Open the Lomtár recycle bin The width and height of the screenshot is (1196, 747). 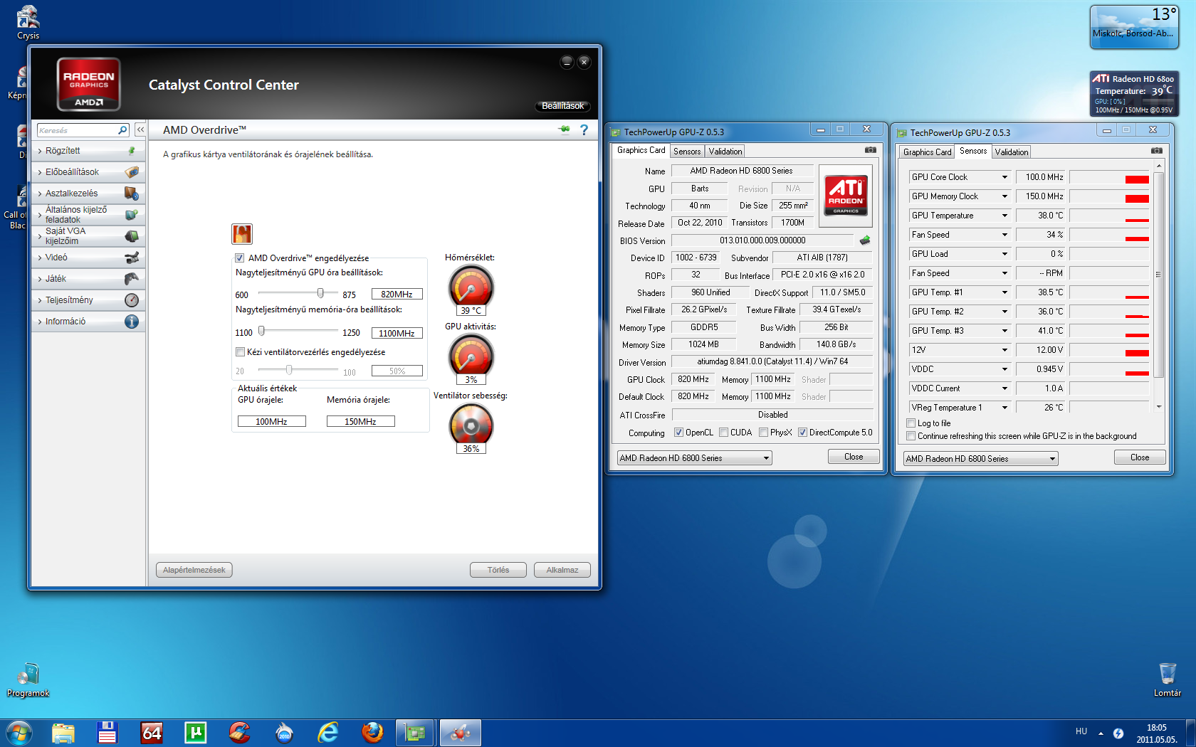[1168, 679]
